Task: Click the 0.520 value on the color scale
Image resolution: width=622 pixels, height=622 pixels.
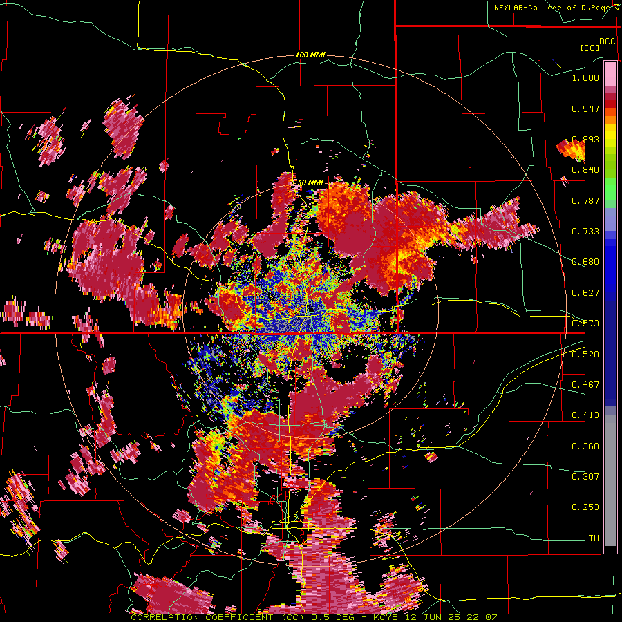Action: (585, 355)
